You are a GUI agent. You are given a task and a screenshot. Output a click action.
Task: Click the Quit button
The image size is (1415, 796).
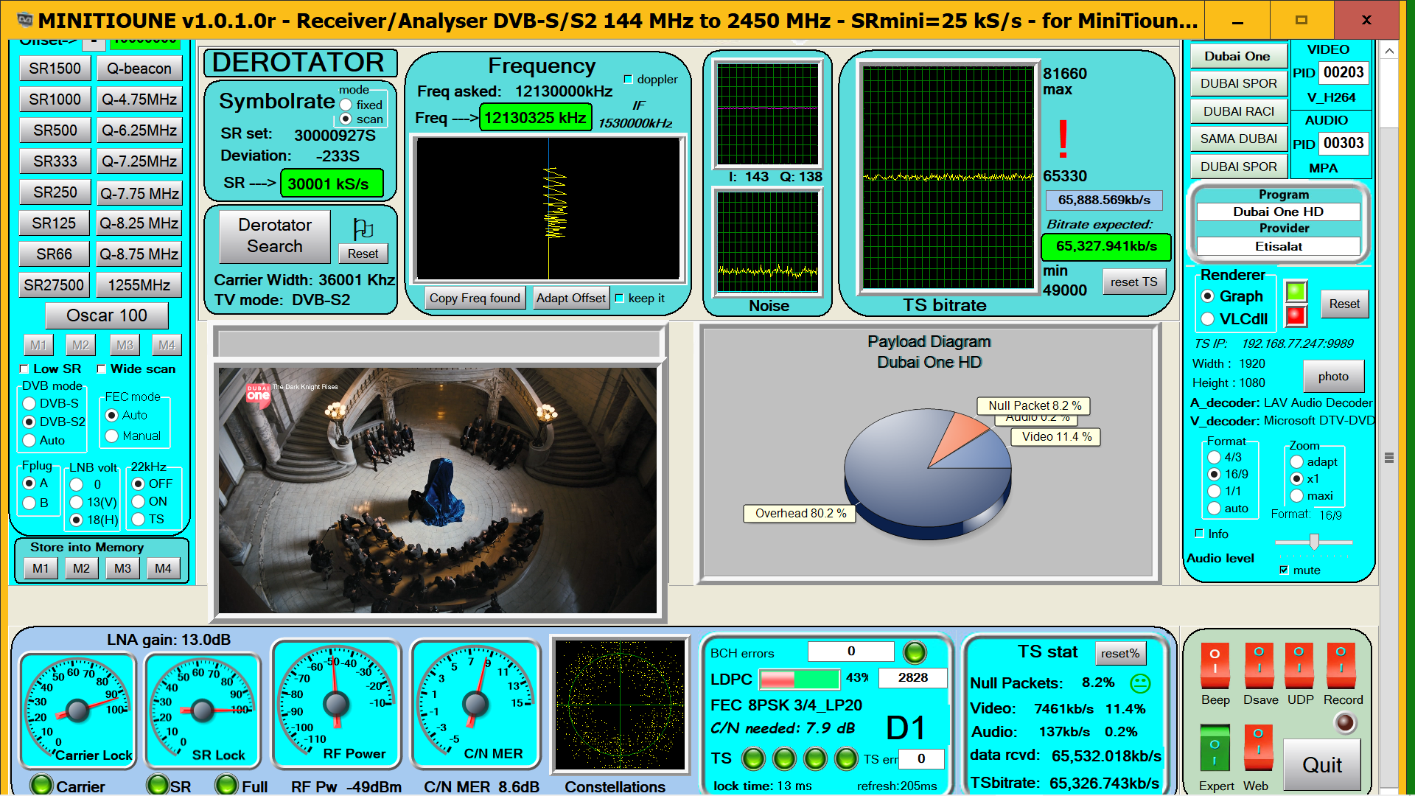point(1322,765)
